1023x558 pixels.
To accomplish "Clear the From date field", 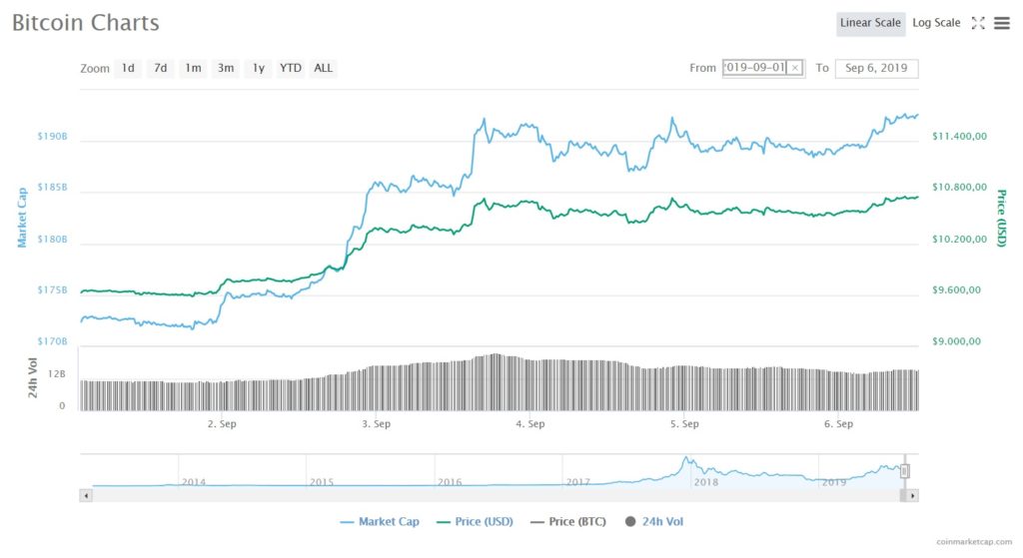I will (794, 68).
